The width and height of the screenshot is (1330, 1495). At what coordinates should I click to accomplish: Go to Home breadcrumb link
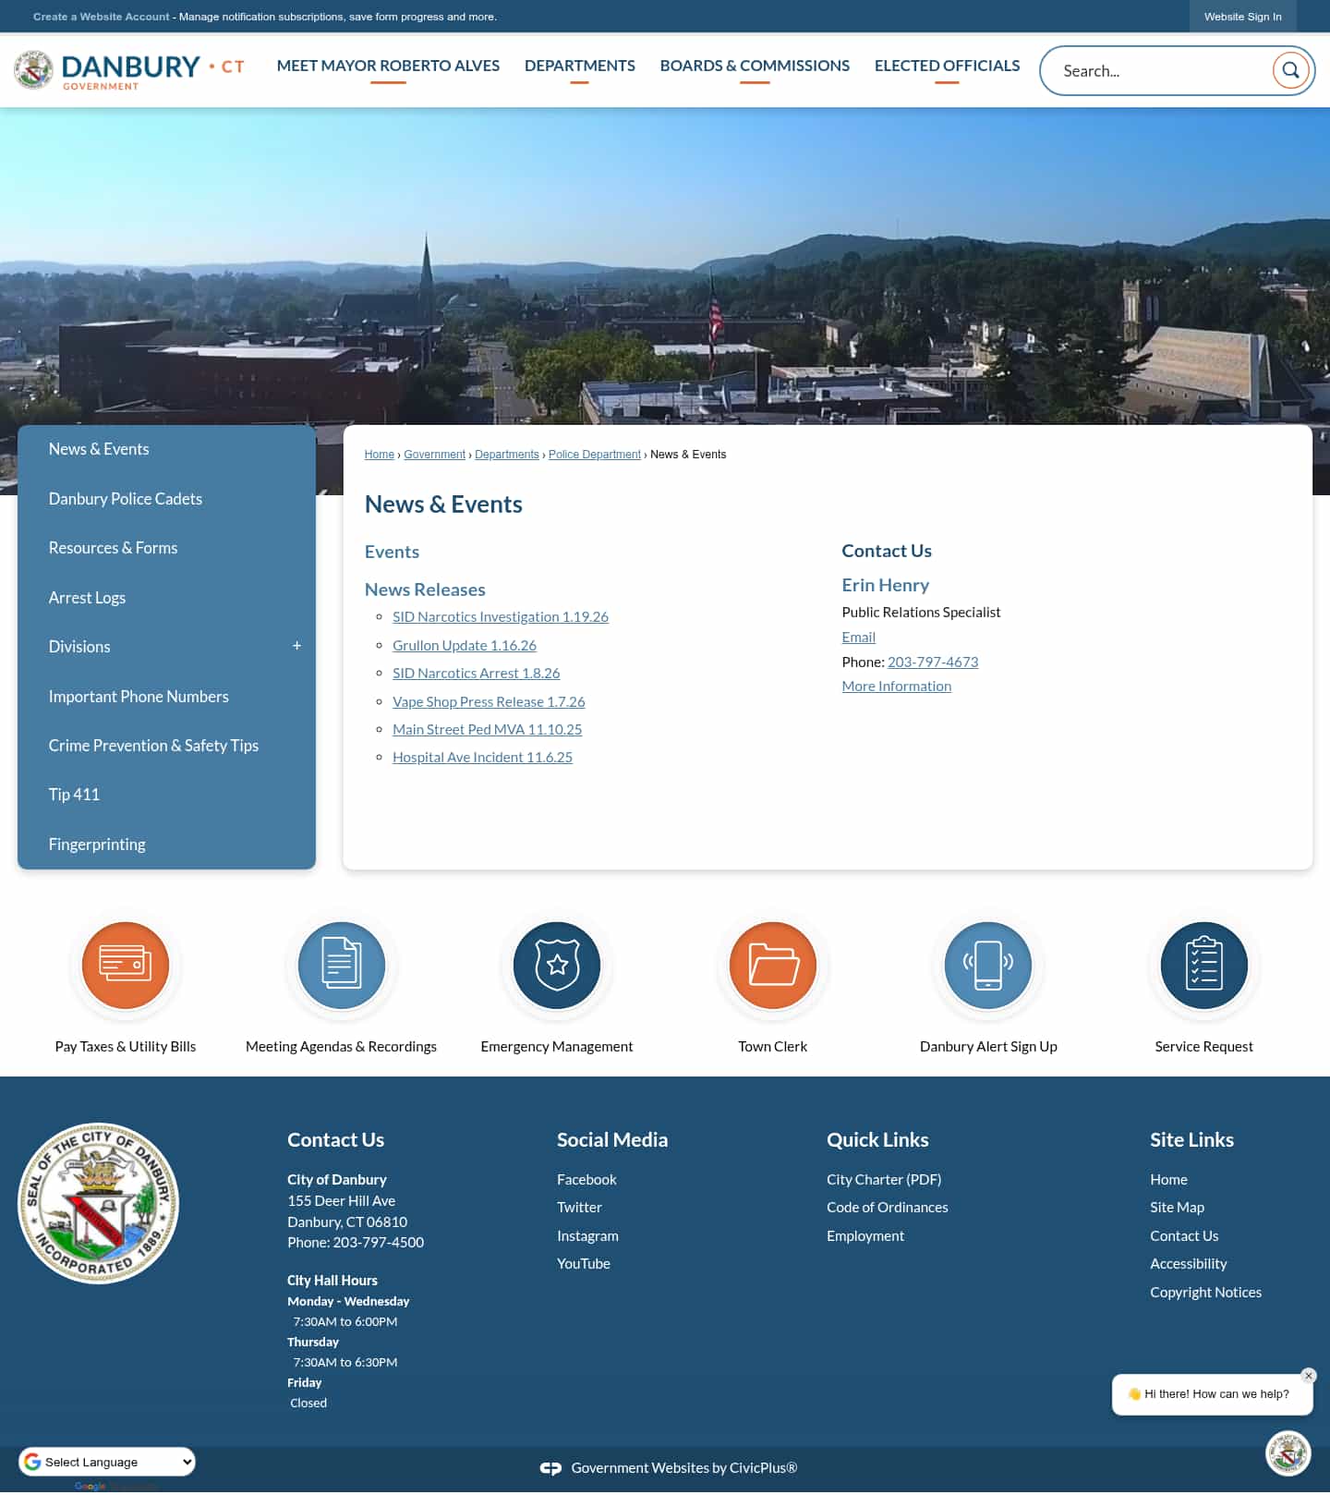[379, 455]
